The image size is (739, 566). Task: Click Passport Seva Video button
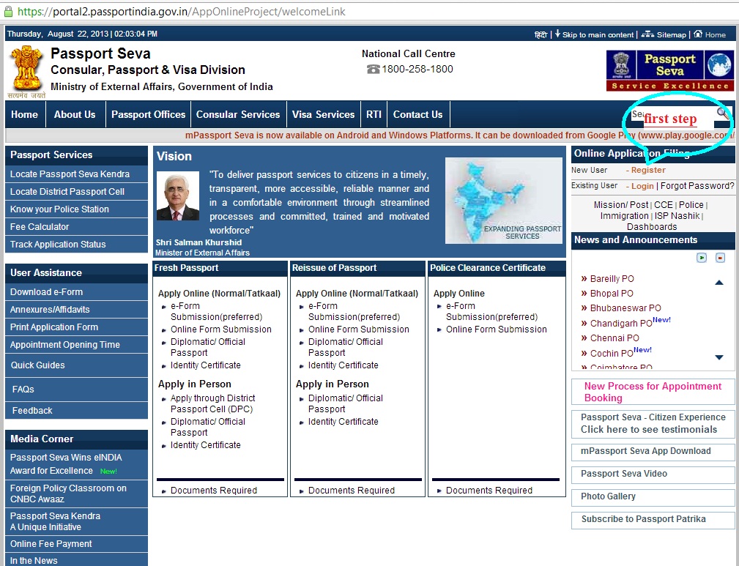pos(653,474)
